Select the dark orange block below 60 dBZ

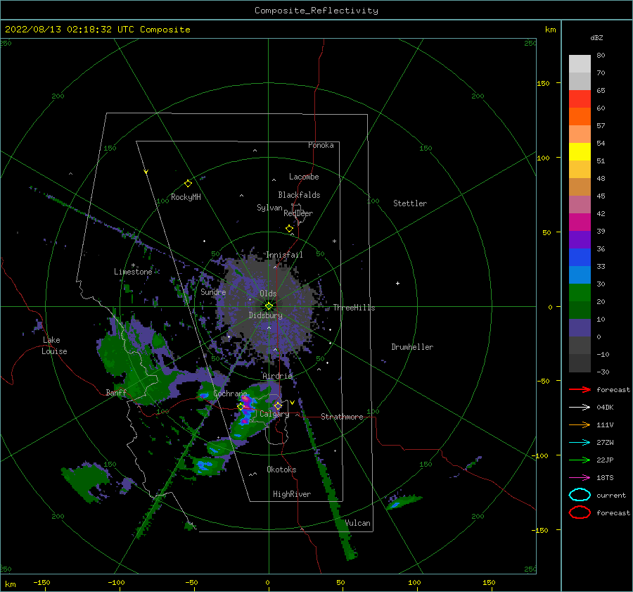580,116
